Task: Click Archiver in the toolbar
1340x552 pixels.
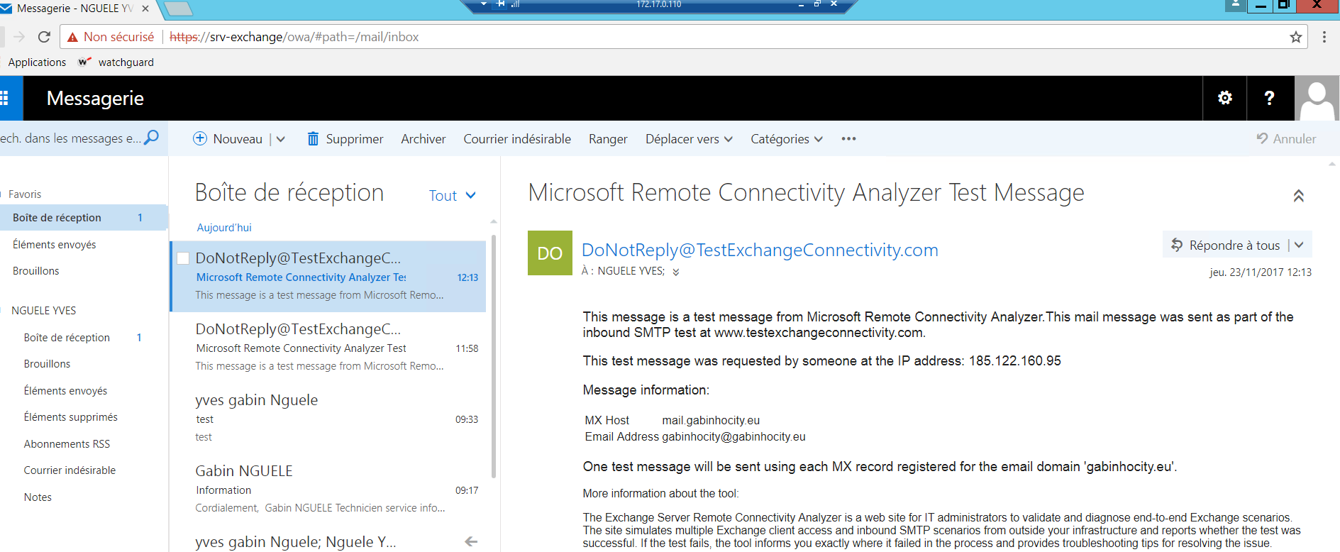Action: point(423,139)
